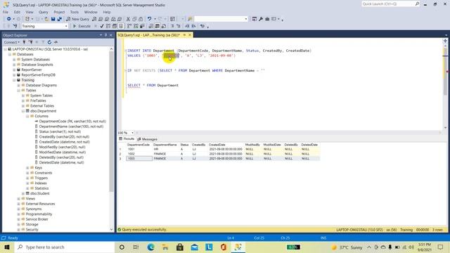The image size is (450, 253).
Task: Click the Open File folder icon
Action: [x=46, y=19]
